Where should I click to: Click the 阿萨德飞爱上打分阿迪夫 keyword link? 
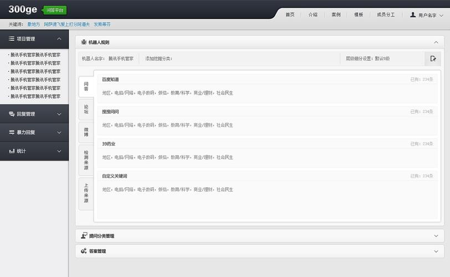tap(67, 24)
